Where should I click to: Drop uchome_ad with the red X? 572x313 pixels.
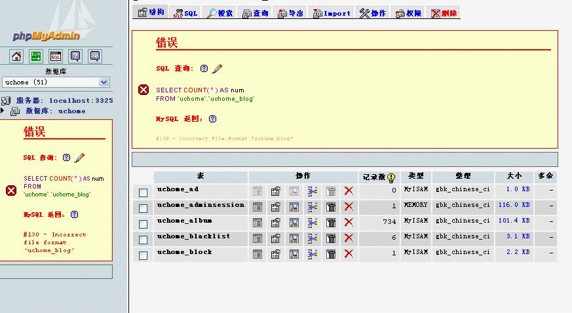coord(349,191)
